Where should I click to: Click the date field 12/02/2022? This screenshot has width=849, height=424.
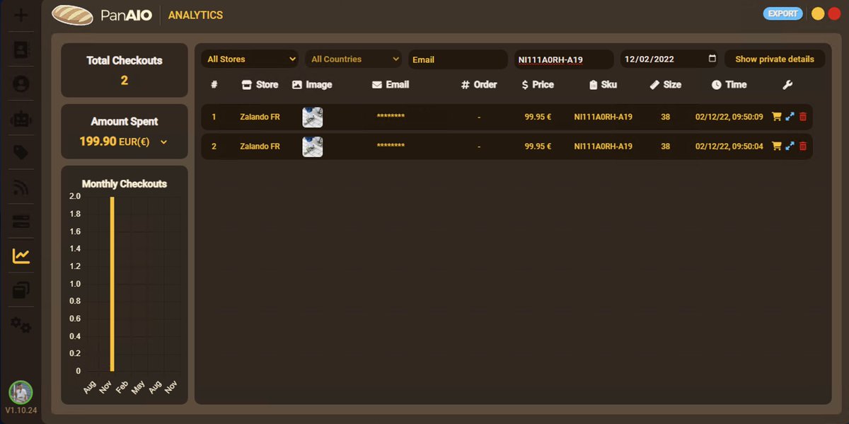pos(670,59)
